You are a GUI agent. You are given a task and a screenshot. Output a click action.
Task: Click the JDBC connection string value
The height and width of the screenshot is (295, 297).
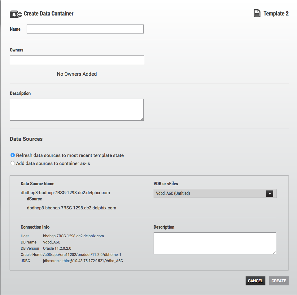83,261
